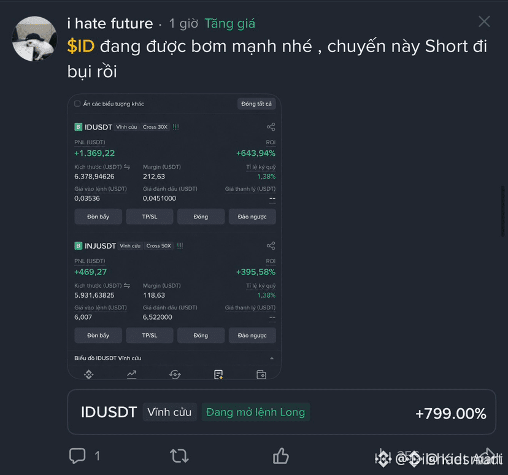Image resolution: width=508 pixels, height=475 pixels.
Task: Open TP/SL for the IDUSDT position
Action: coord(149,217)
